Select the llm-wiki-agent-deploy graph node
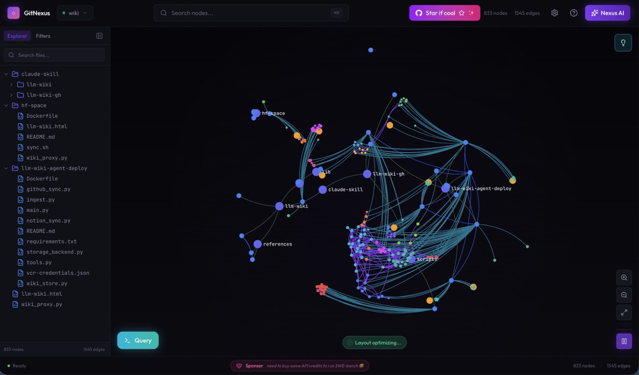Viewport: 639px width, 375px height. (446, 188)
